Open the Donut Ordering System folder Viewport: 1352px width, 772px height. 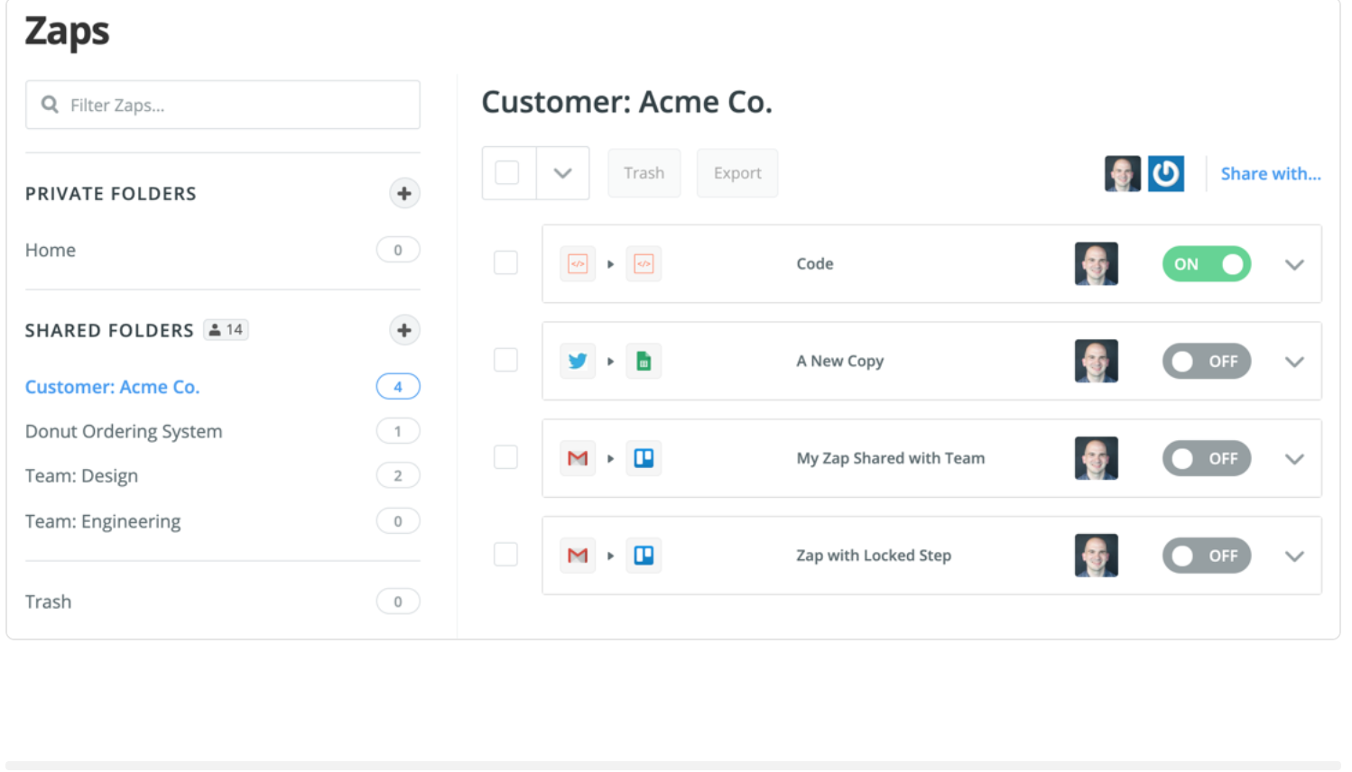pyautogui.click(x=124, y=431)
